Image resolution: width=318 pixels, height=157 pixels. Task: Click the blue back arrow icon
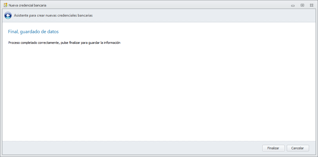tap(8, 15)
